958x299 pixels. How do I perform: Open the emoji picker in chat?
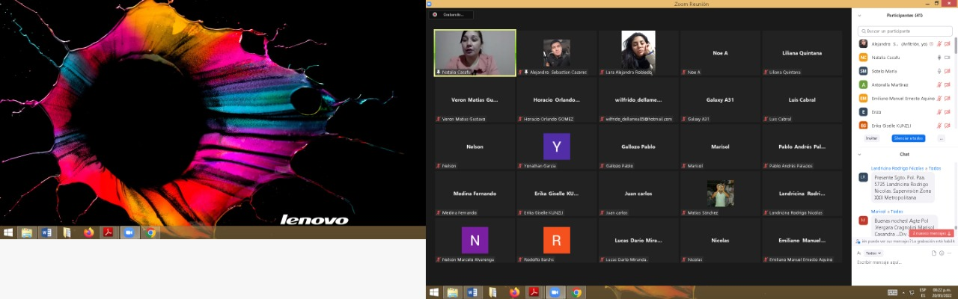pos(942,253)
